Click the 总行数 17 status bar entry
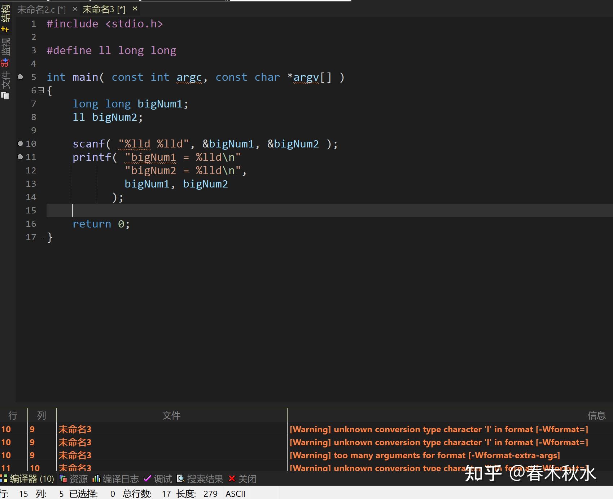This screenshot has width=613, height=499. click(146, 494)
